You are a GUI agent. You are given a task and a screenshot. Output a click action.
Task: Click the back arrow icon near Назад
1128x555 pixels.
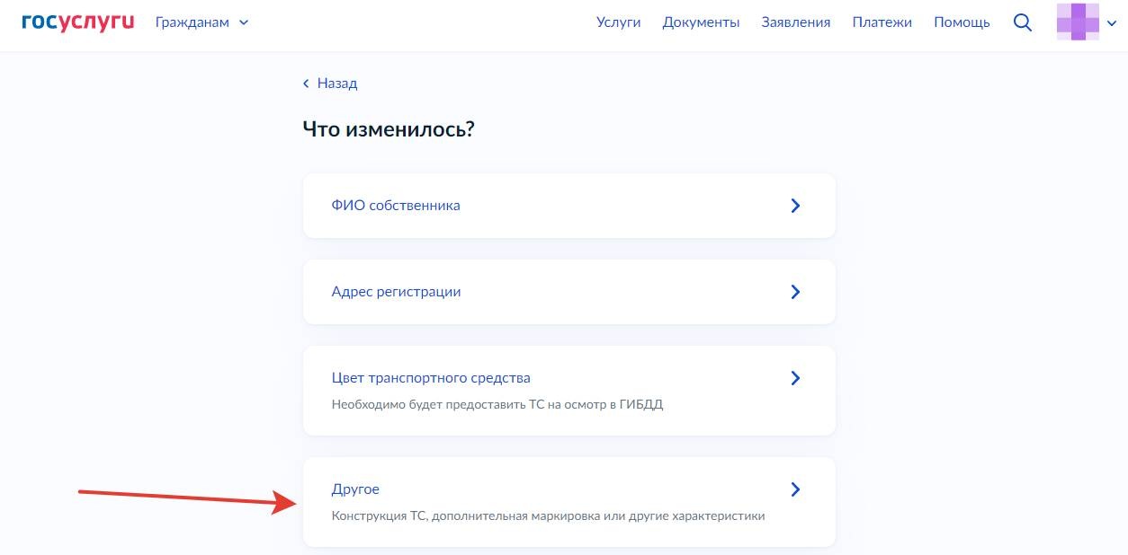coord(306,83)
